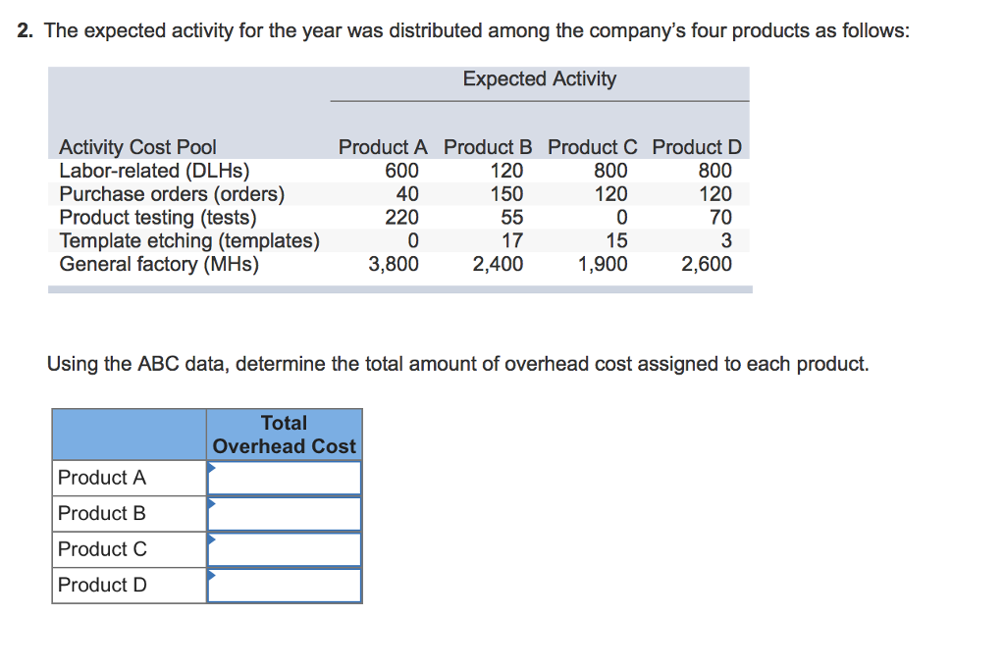The height and width of the screenshot is (668, 1005).
Task: Click the 1,900 machine hours value
Action: pos(604,264)
